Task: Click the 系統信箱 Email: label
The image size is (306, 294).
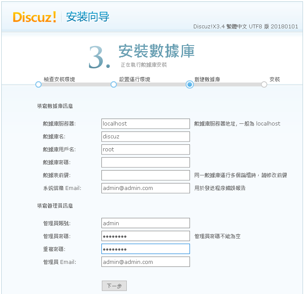Action: coord(62,188)
